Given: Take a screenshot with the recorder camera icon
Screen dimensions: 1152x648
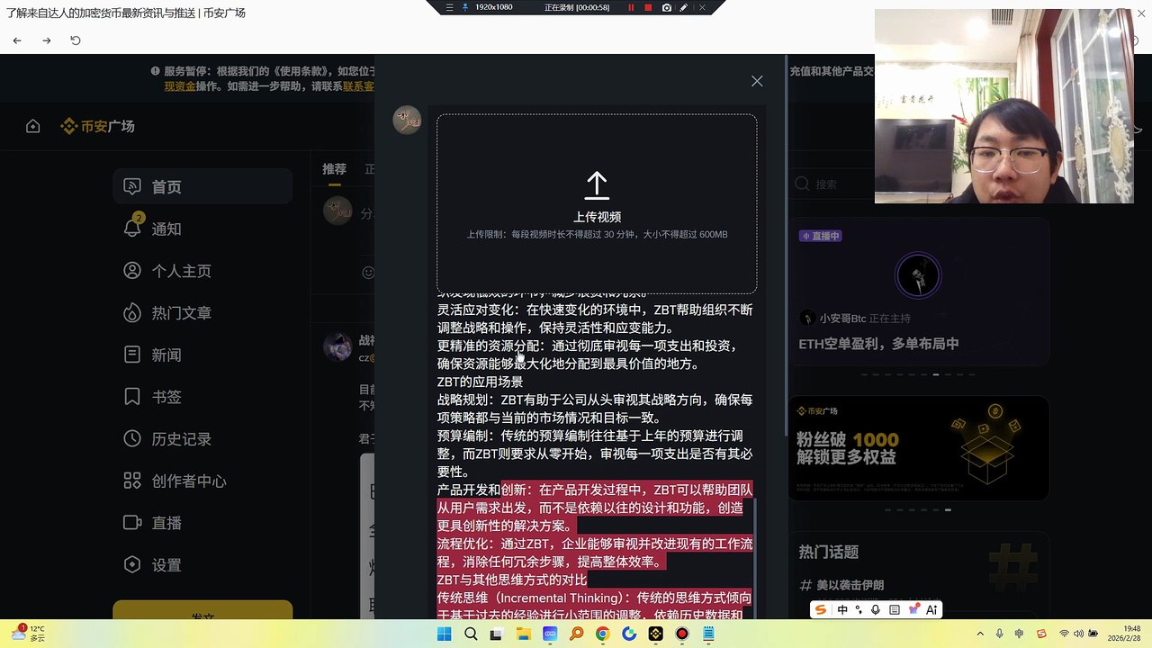Looking at the screenshot, I should pyautogui.click(x=666, y=7).
